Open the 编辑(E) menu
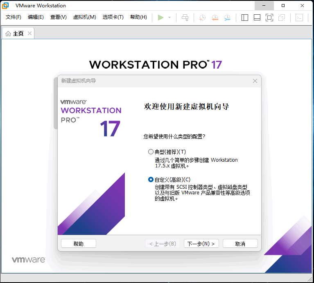 [36, 17]
